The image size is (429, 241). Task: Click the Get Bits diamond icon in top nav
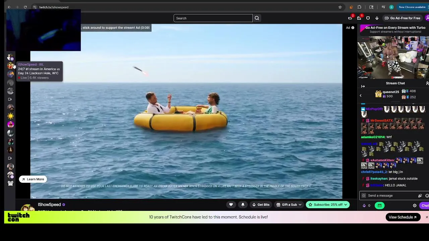(377, 18)
